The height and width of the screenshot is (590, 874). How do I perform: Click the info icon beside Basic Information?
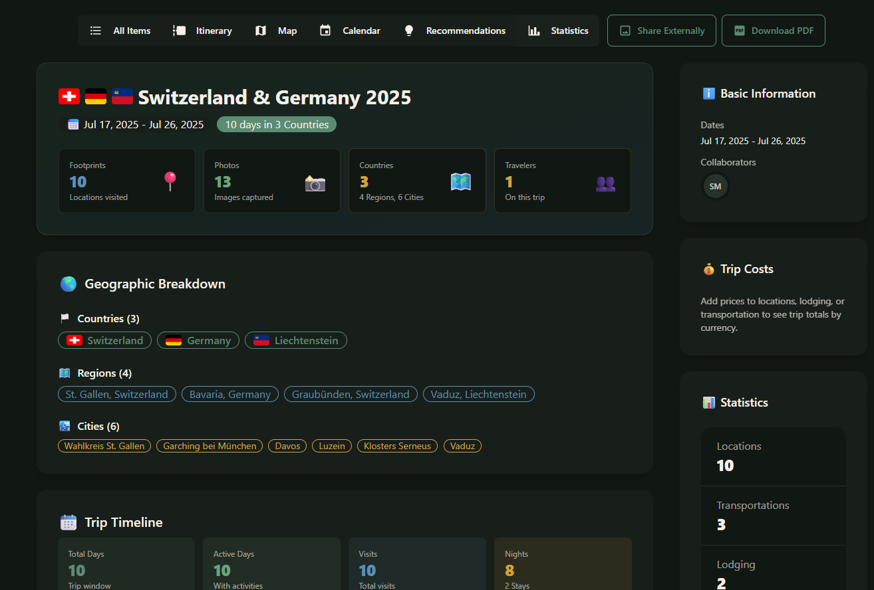coord(709,94)
